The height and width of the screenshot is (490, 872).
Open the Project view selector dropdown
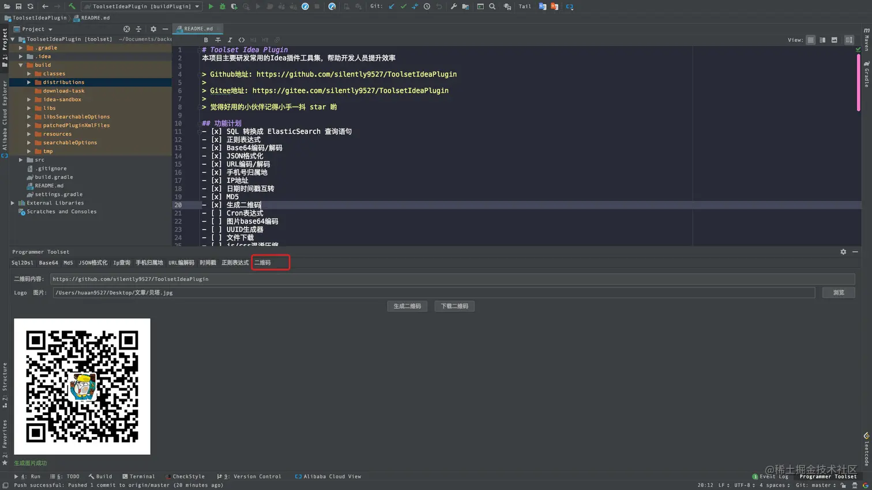coord(37,29)
